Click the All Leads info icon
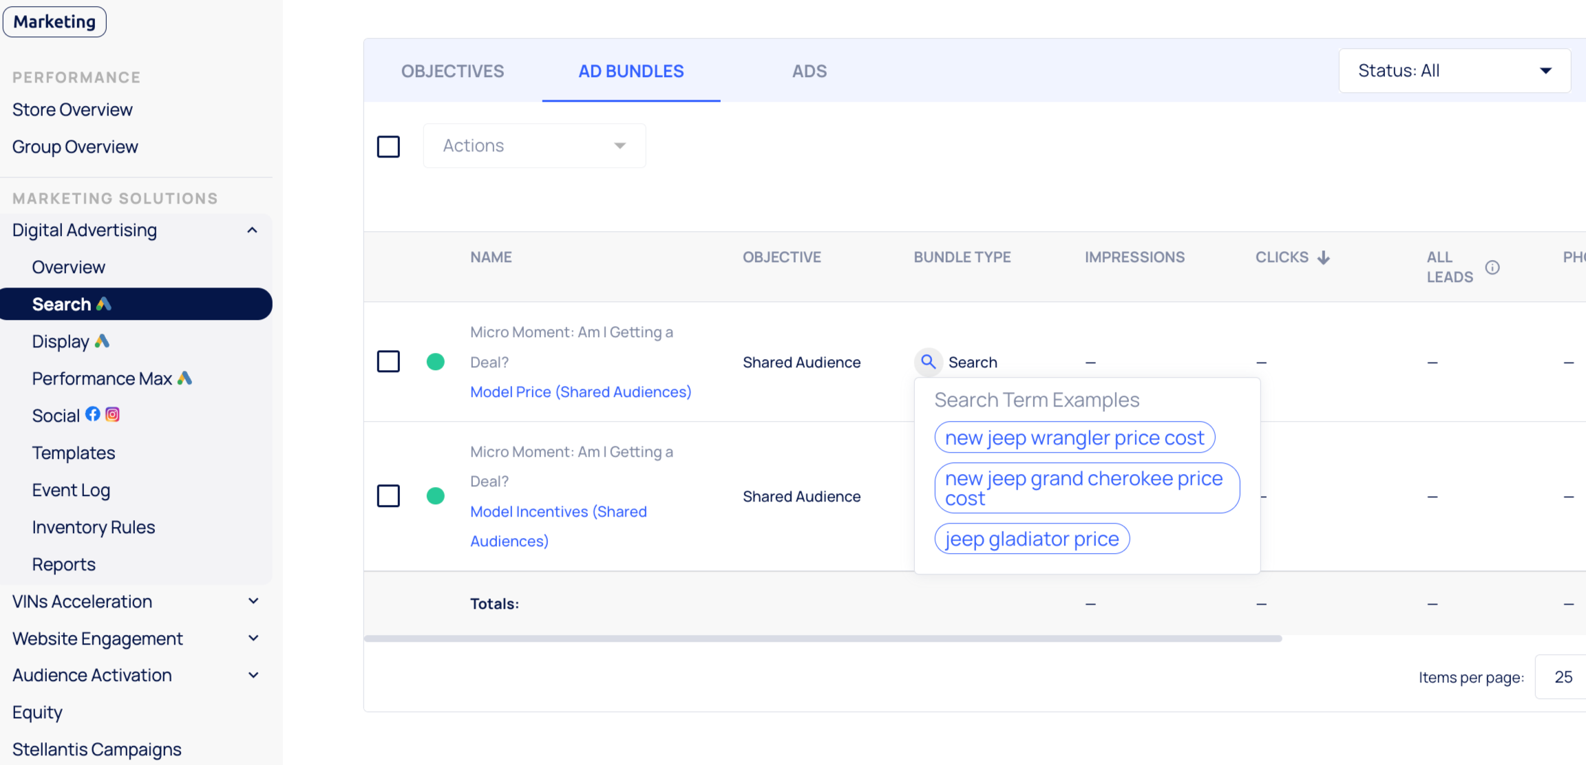Screen dimensions: 1586x765 pyautogui.click(x=1492, y=268)
